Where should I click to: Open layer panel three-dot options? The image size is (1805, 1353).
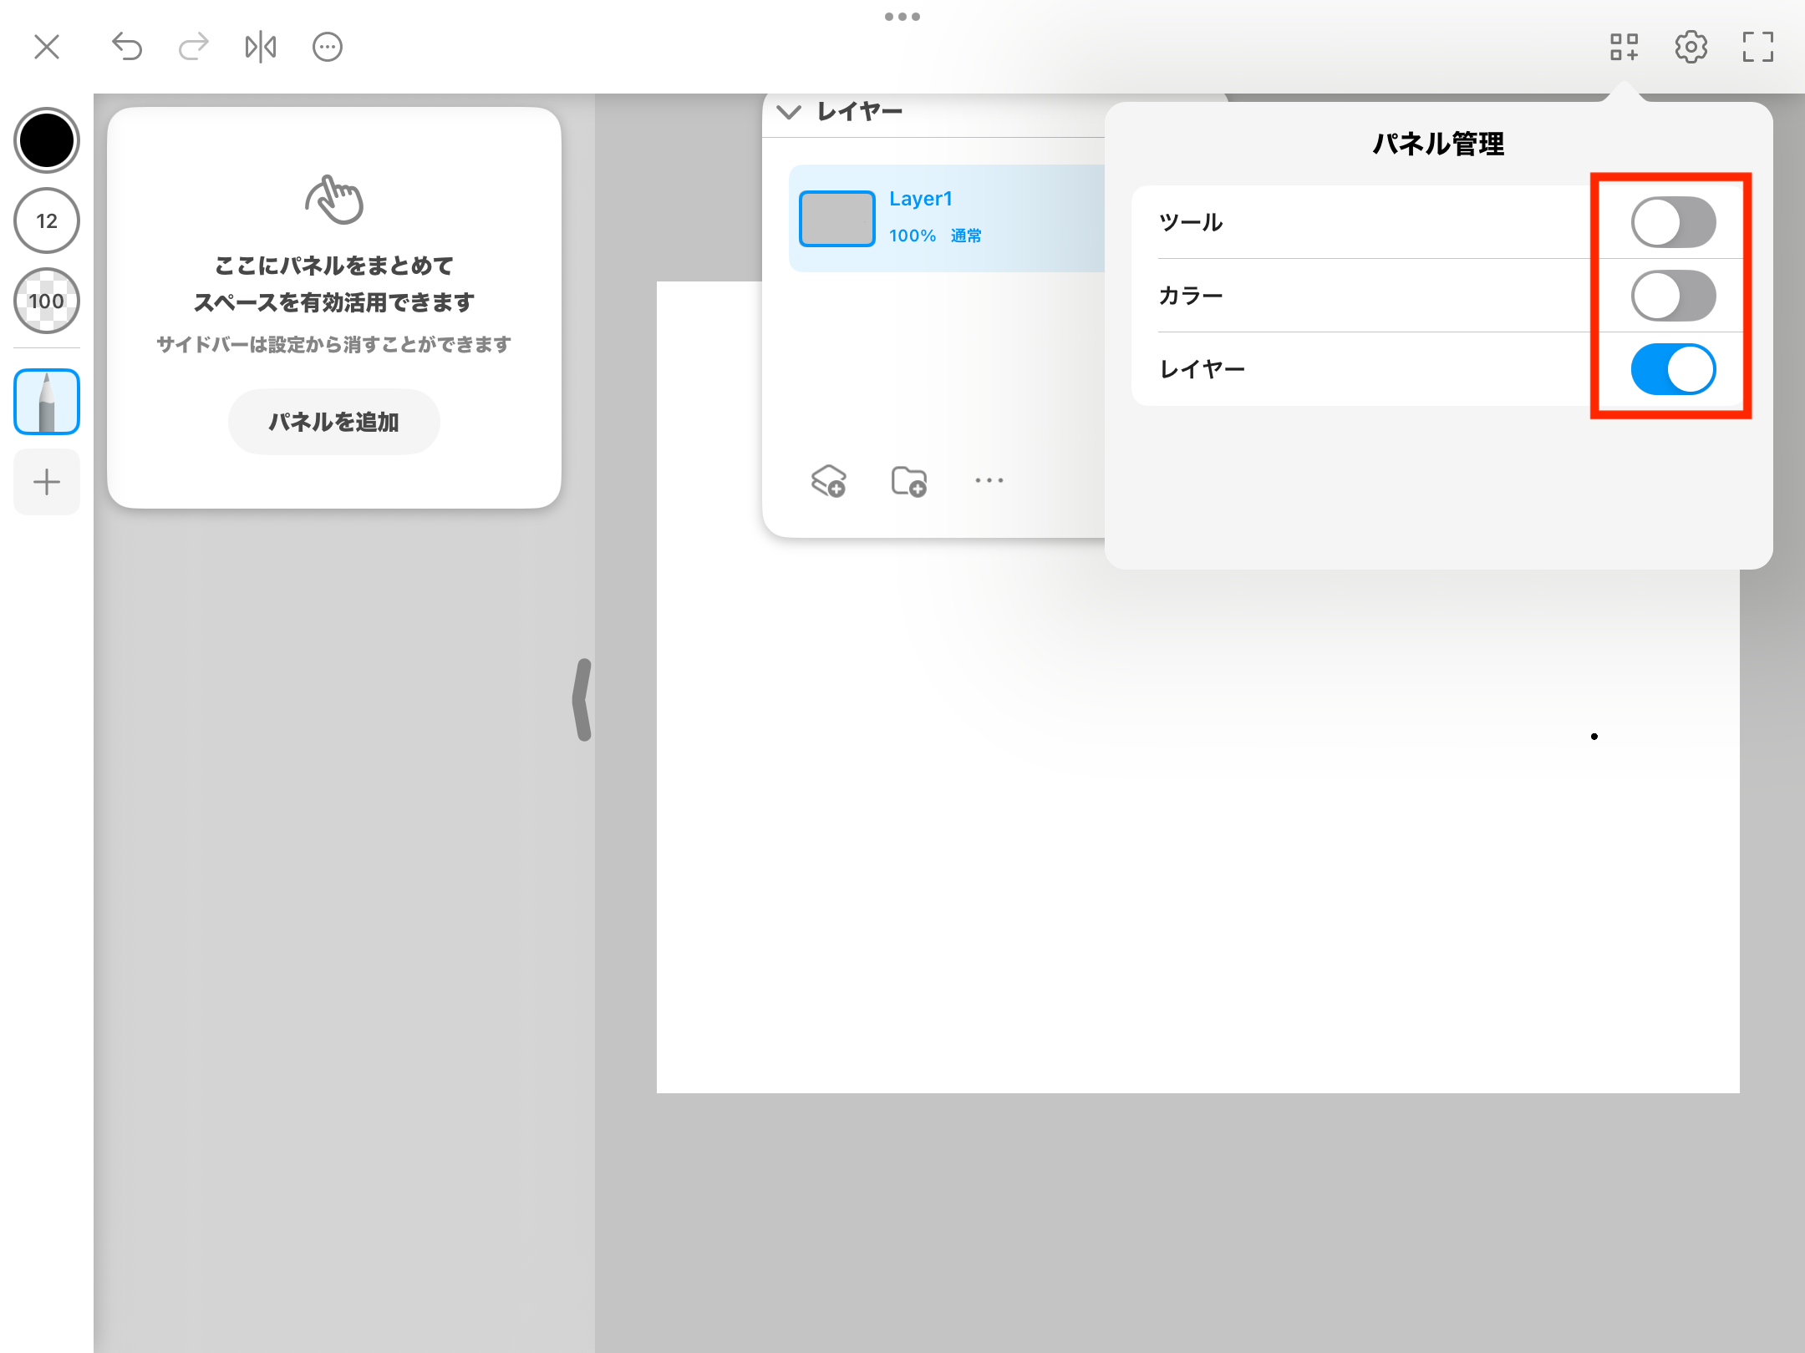(989, 480)
